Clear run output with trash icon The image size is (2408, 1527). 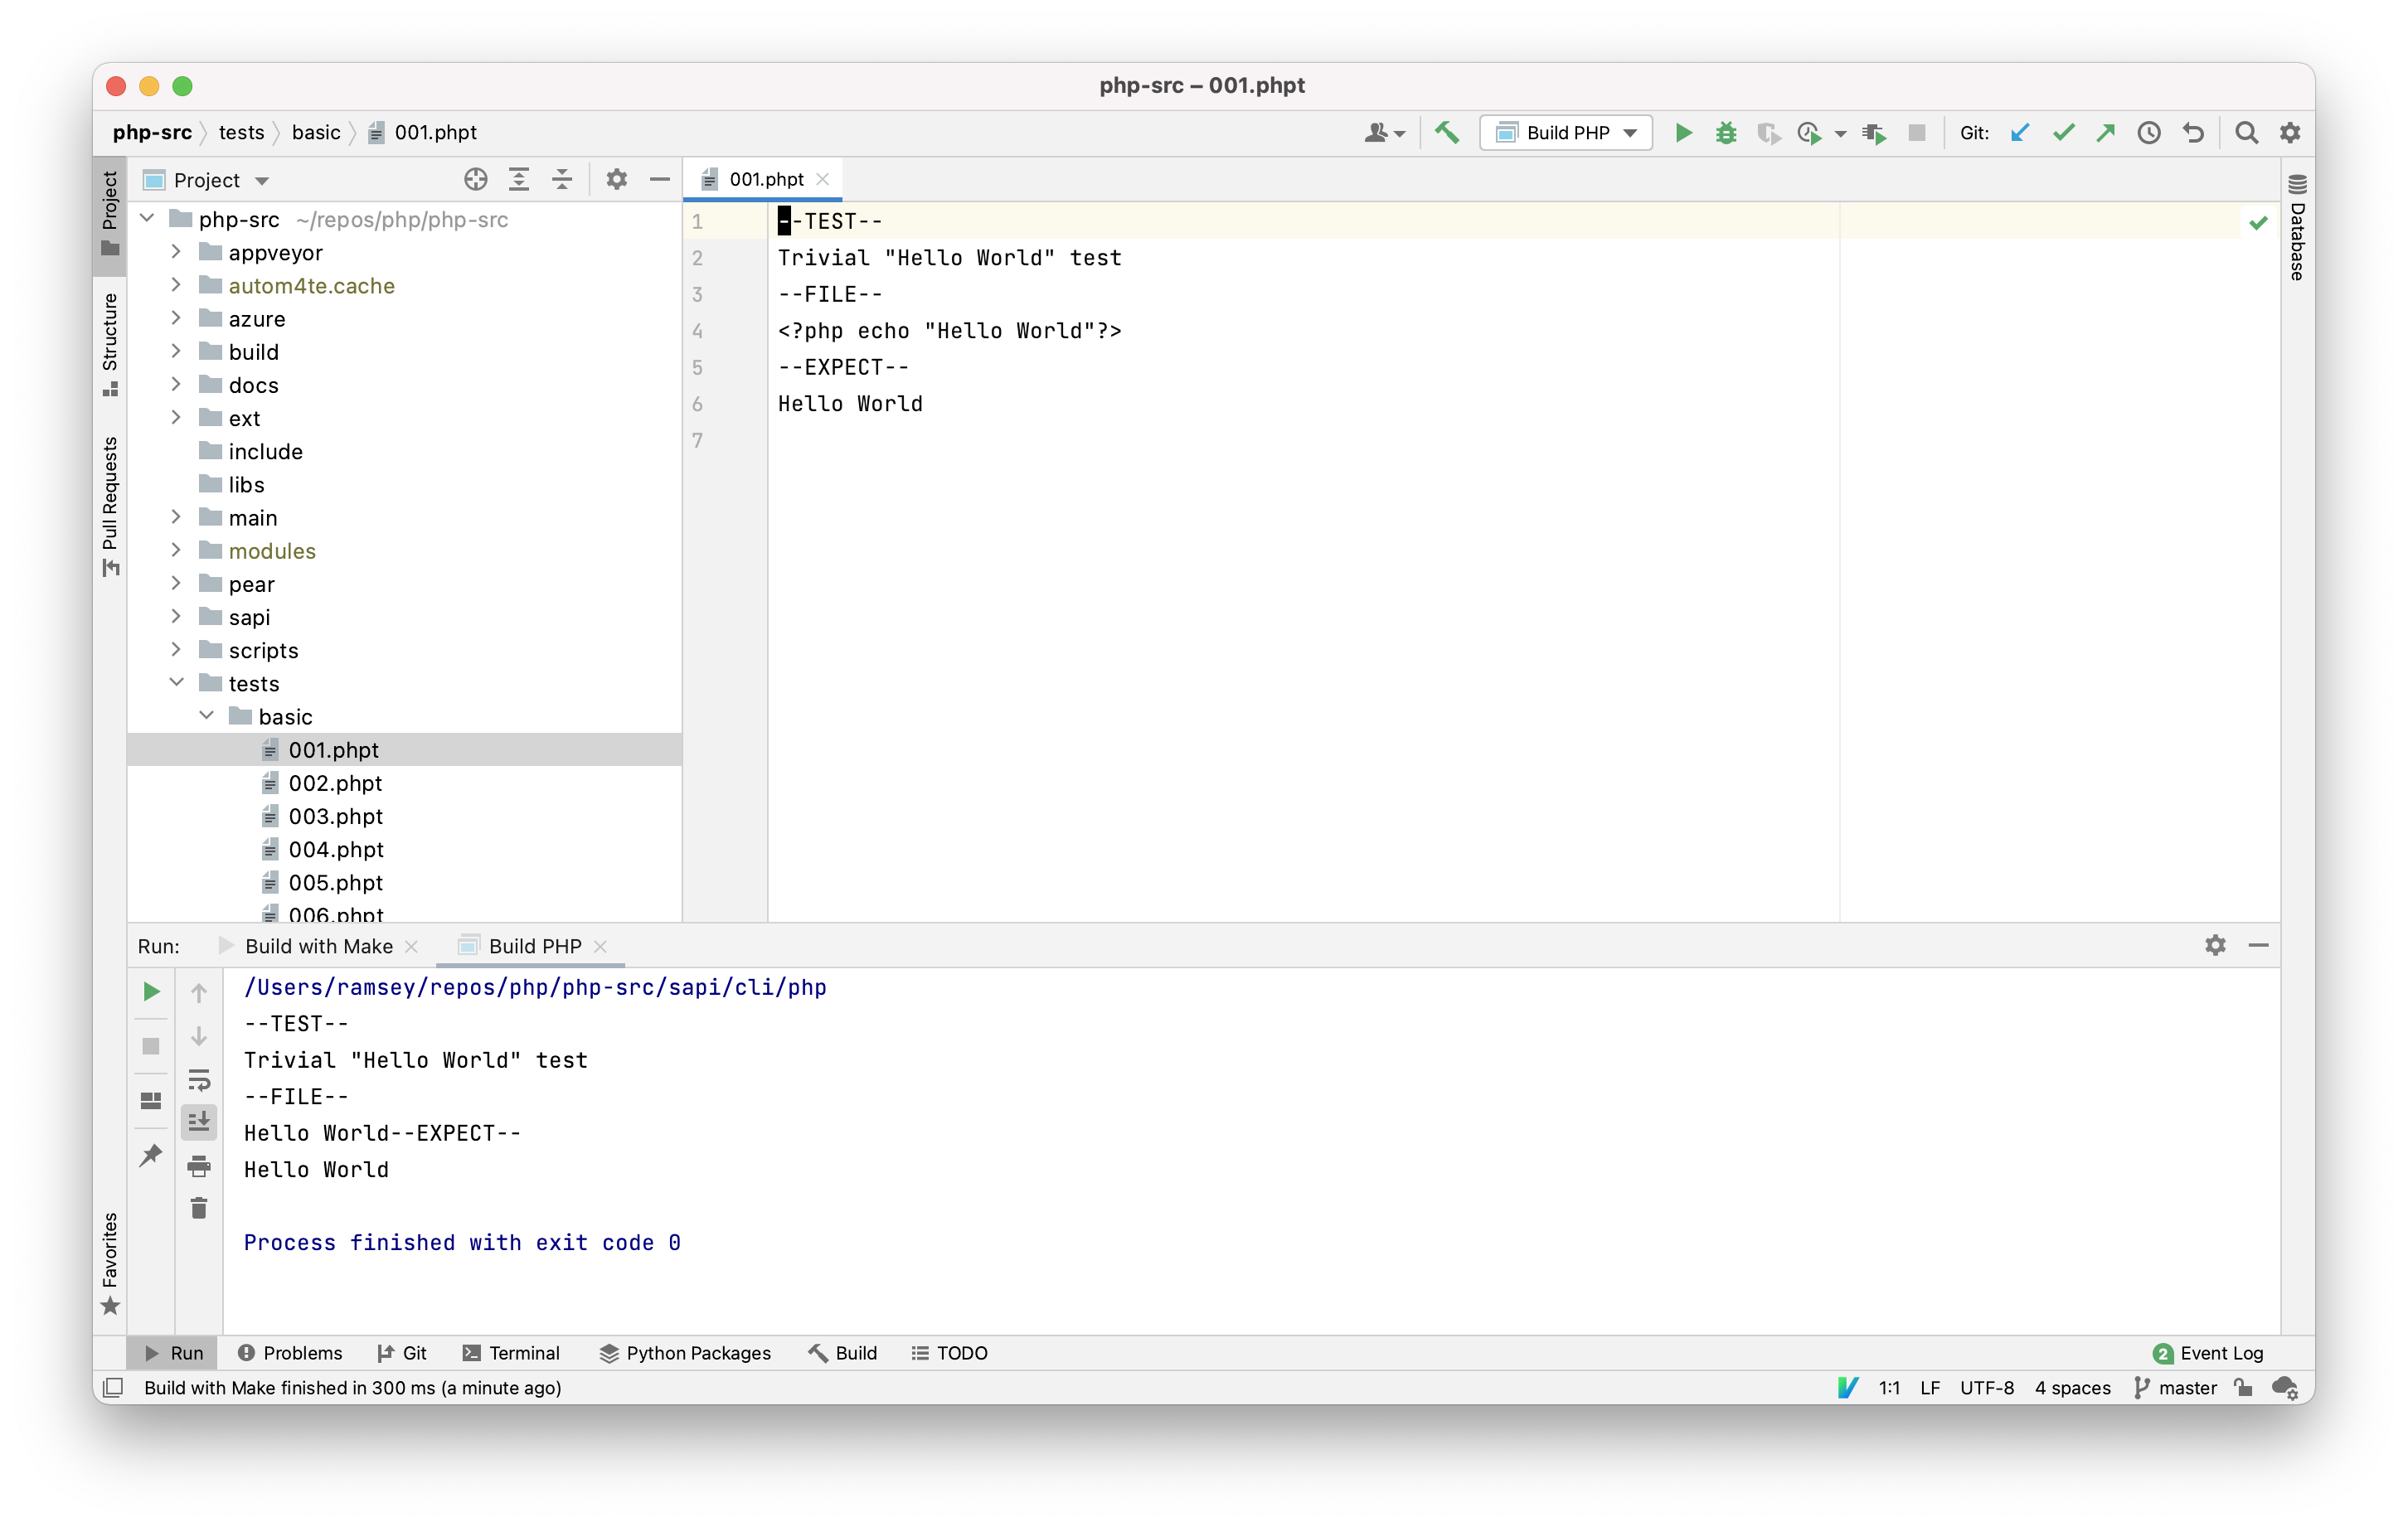click(x=199, y=1209)
